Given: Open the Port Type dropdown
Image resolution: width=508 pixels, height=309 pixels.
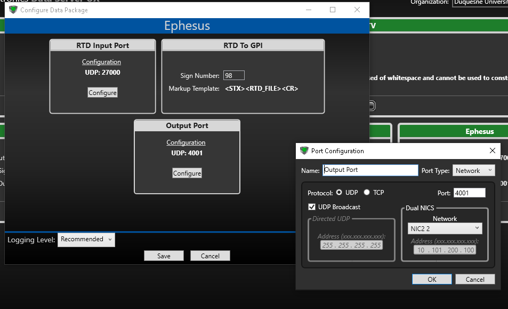Looking at the screenshot, I should click(x=474, y=171).
